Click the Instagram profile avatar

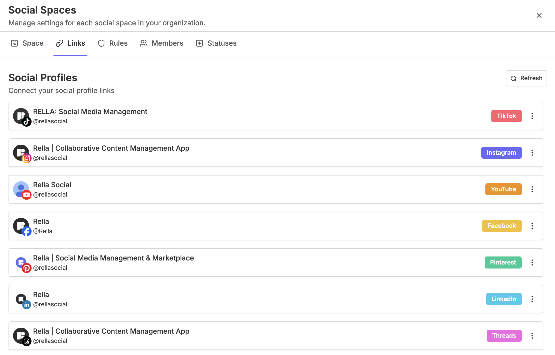coord(21,153)
